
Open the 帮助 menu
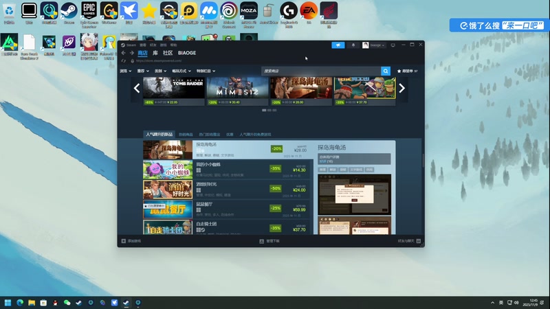tap(174, 45)
